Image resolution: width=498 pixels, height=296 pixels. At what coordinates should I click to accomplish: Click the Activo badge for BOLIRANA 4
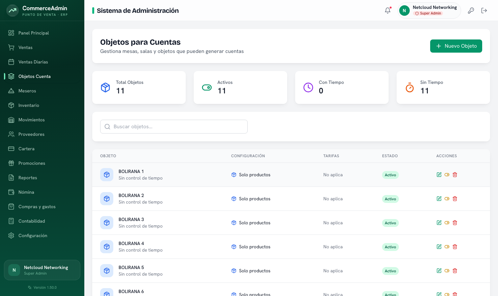point(390,247)
